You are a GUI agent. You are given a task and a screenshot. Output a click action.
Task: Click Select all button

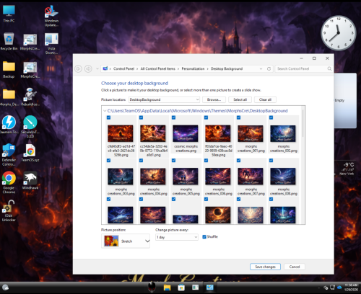pos(240,99)
